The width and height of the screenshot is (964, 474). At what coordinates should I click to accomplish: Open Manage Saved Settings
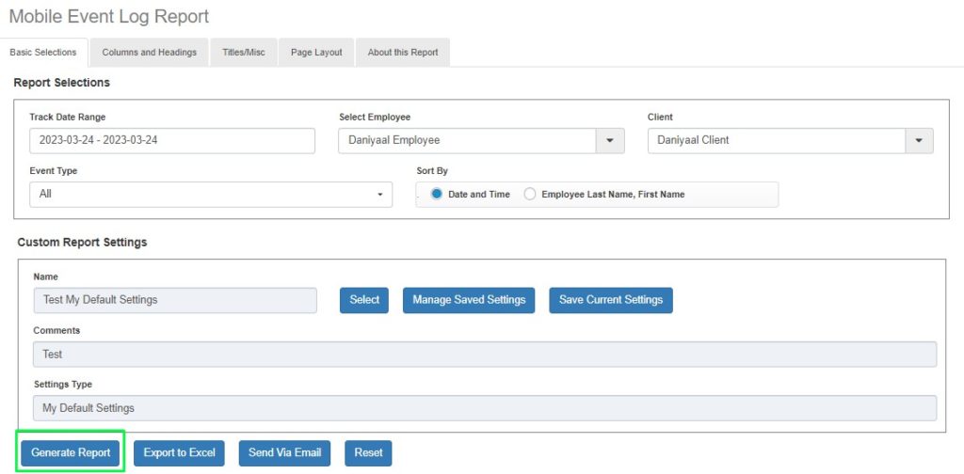click(x=469, y=300)
